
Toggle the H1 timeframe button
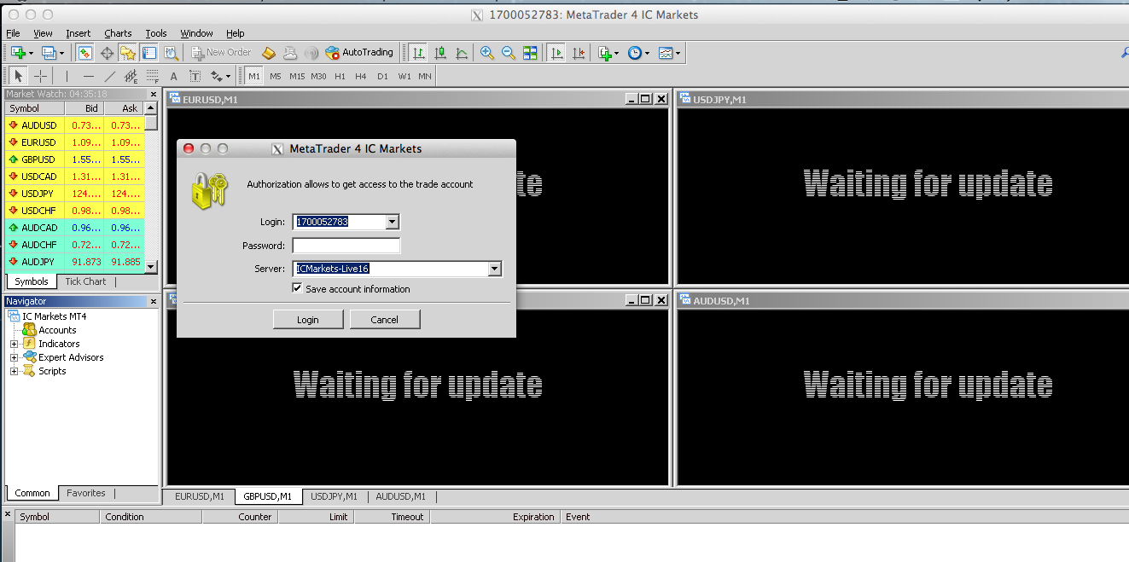340,76
